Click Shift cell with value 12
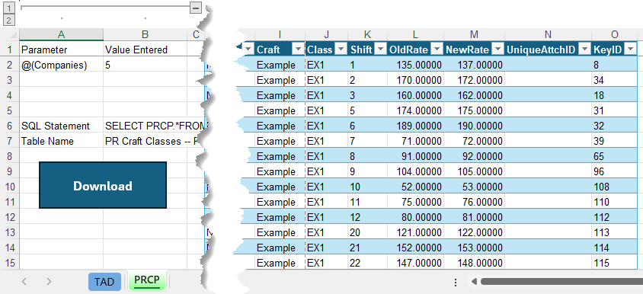The image size is (643, 294). coord(367,217)
